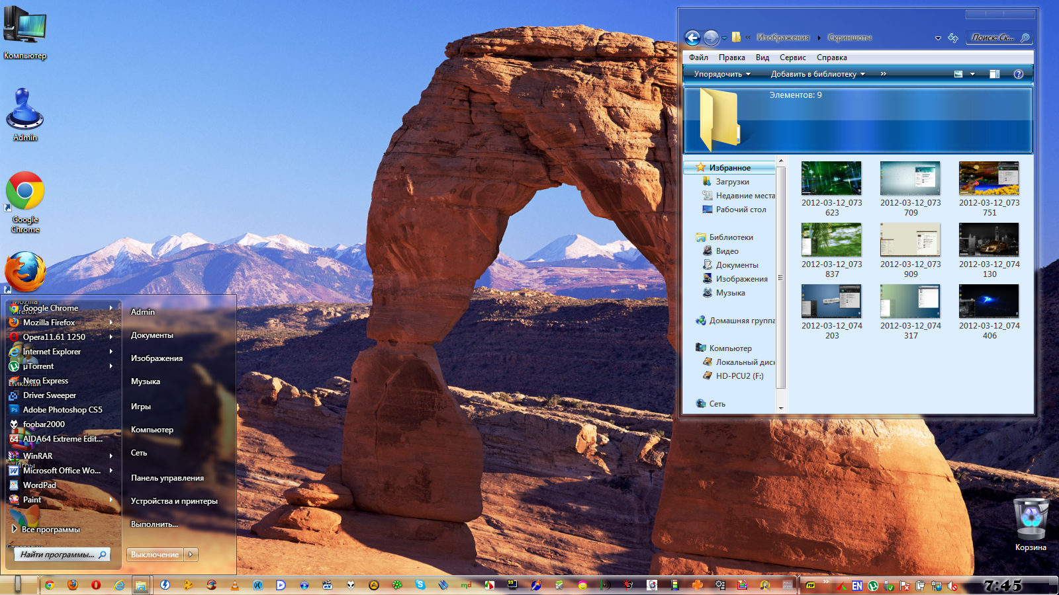Click Все программы in the Start menu
This screenshot has height=595, width=1059.
(x=50, y=530)
